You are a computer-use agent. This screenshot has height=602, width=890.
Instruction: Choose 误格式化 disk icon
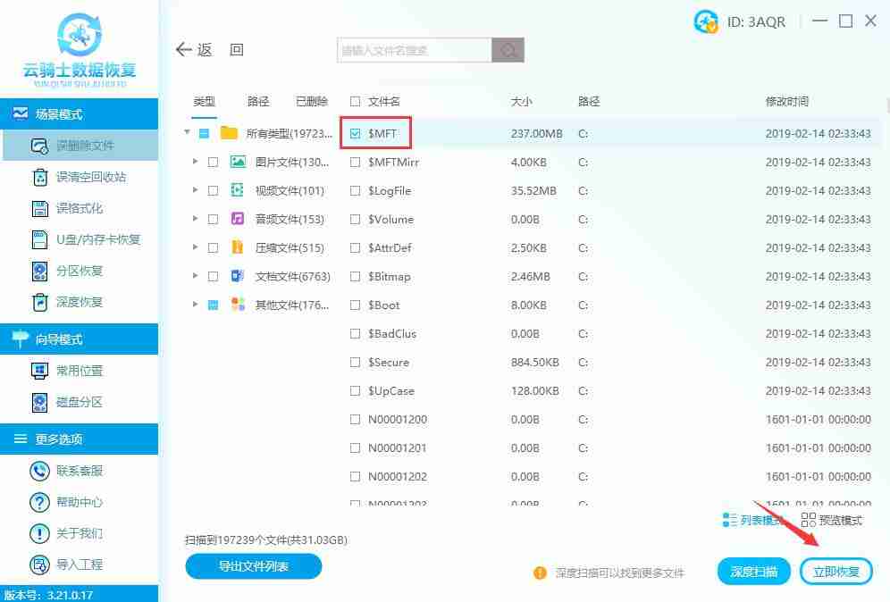click(39, 208)
